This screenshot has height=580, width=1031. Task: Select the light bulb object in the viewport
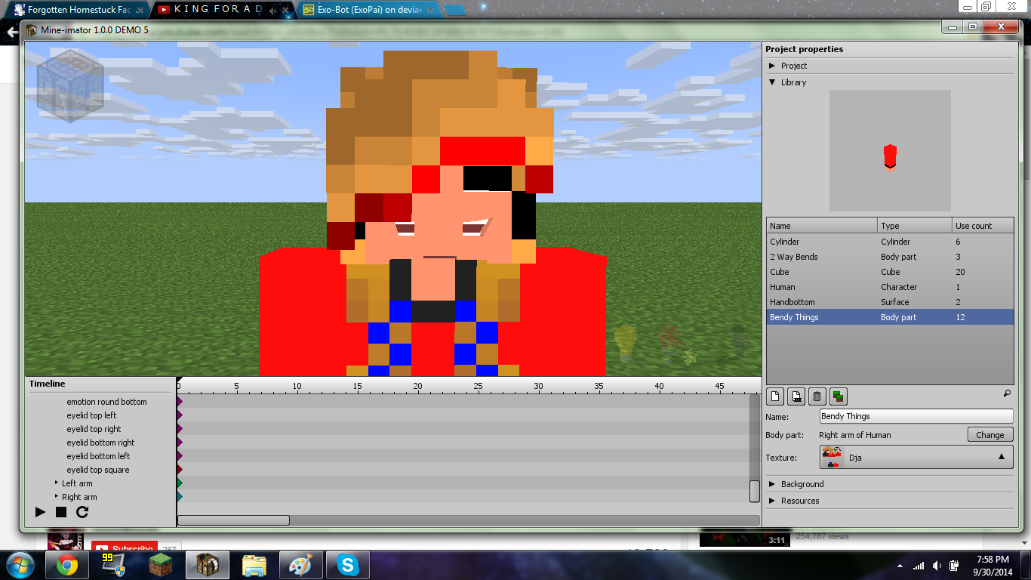[x=625, y=344]
